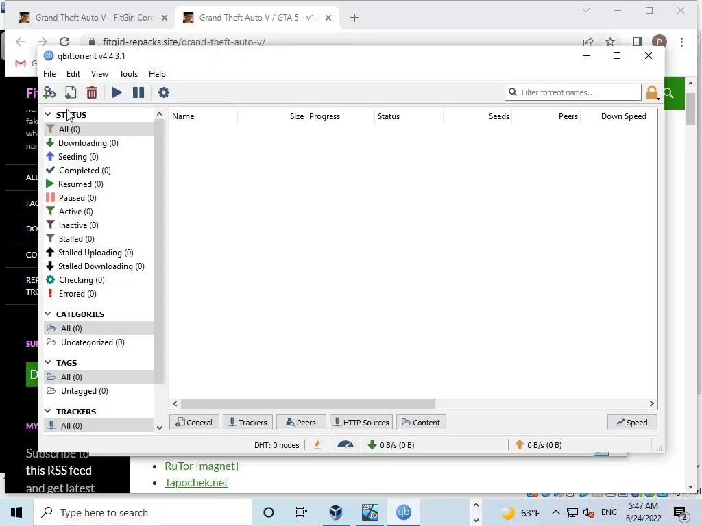Open the Help menu

coord(157,74)
